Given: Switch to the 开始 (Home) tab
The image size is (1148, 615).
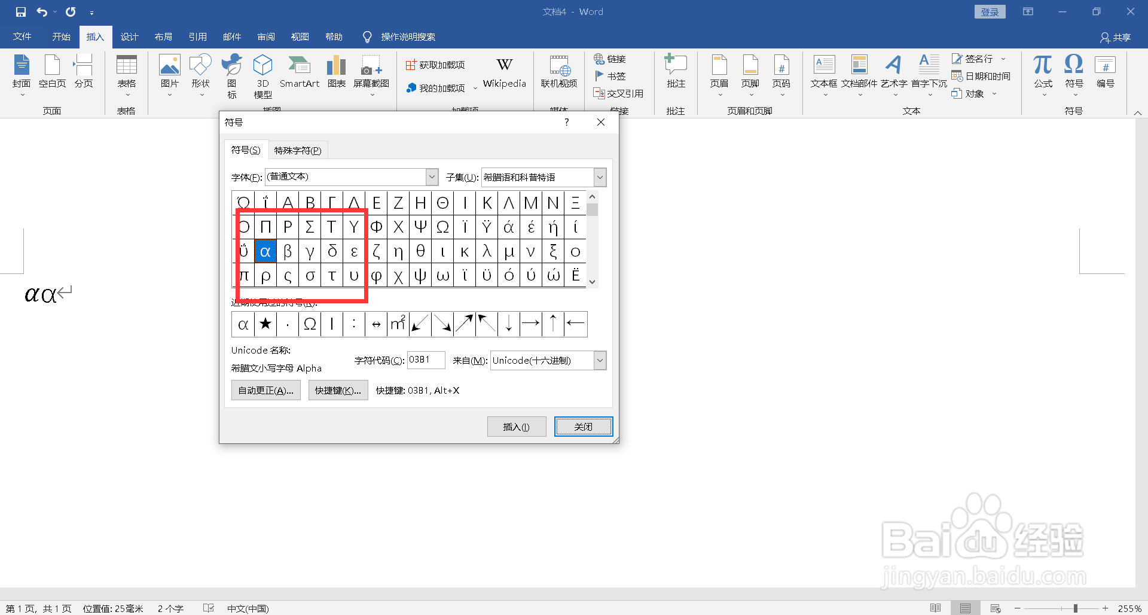Looking at the screenshot, I should pos(61,37).
